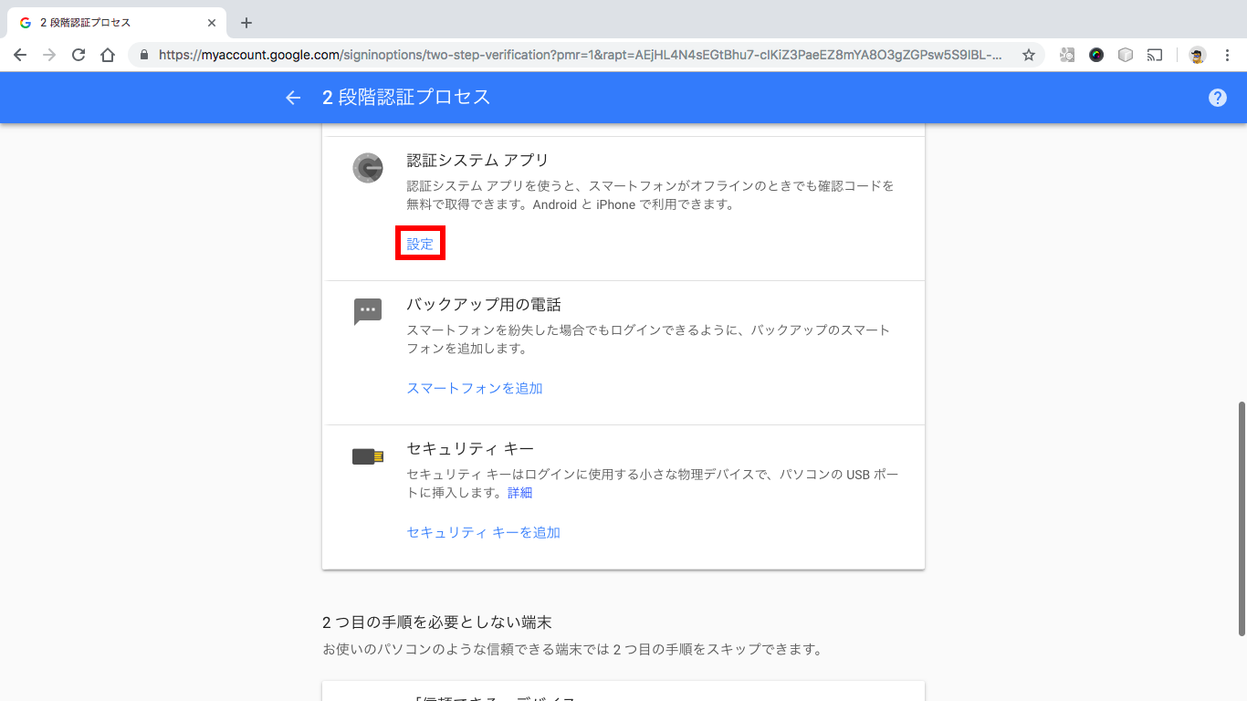Screen dimensions: 1247x701
Task: Click the globe-shaped extension icon
Action: tap(1096, 54)
